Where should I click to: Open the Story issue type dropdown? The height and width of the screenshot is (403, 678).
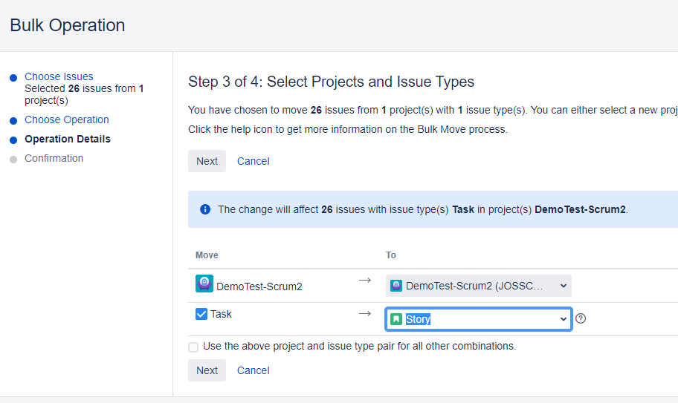[478, 319]
